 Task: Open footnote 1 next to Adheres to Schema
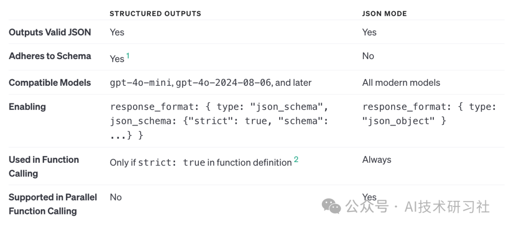128,56
